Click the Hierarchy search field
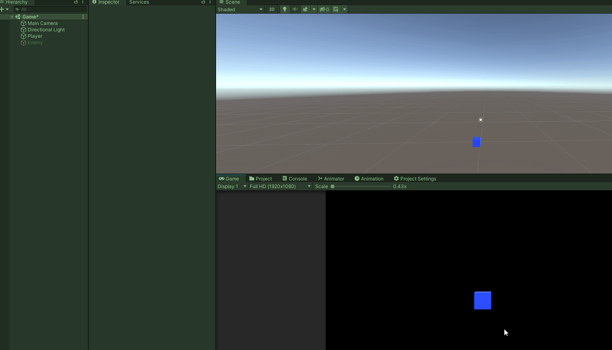This screenshot has width=612, height=350. coord(50,9)
